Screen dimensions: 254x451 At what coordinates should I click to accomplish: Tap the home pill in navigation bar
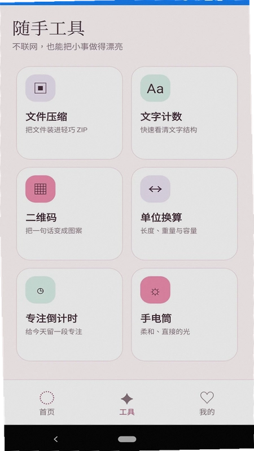[127, 439]
